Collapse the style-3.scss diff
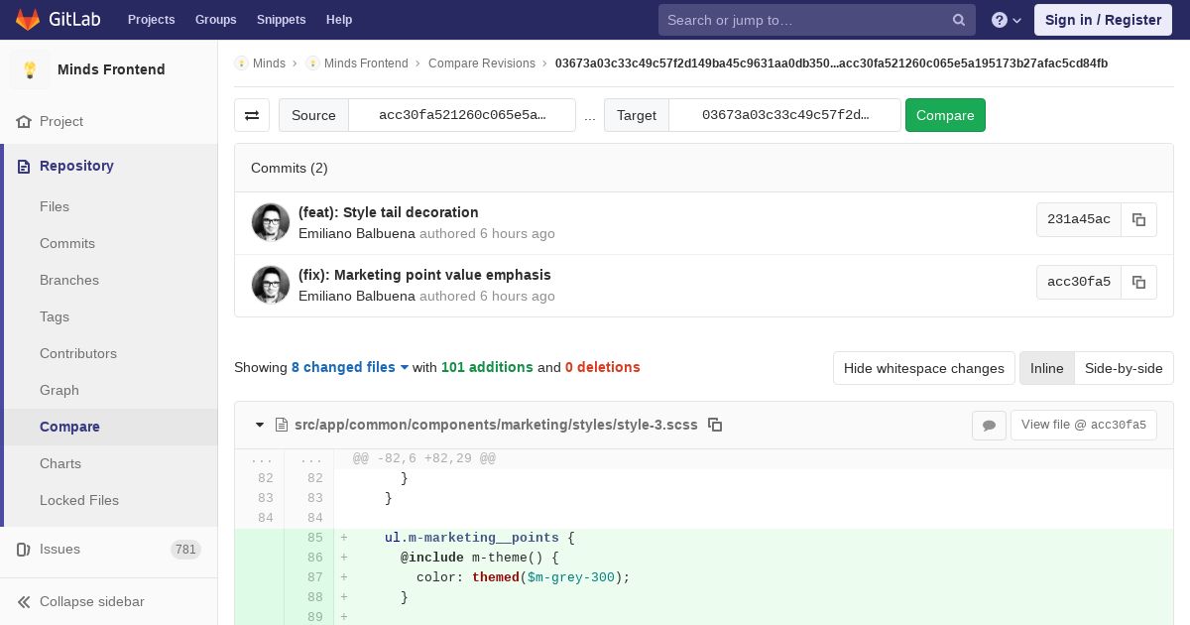 (260, 425)
